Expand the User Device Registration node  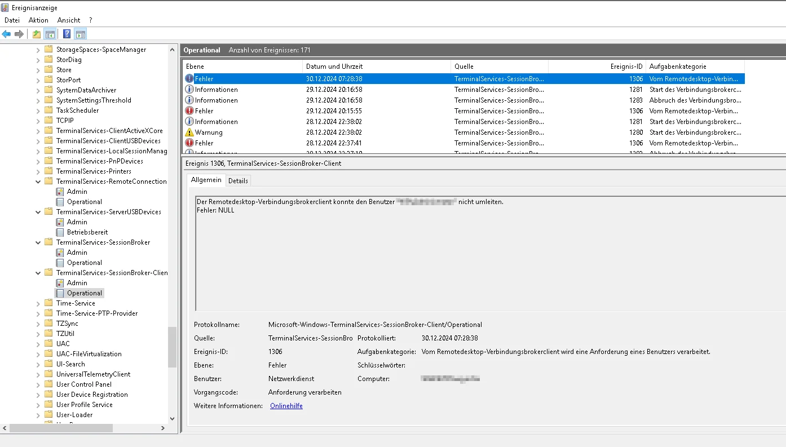tap(38, 395)
